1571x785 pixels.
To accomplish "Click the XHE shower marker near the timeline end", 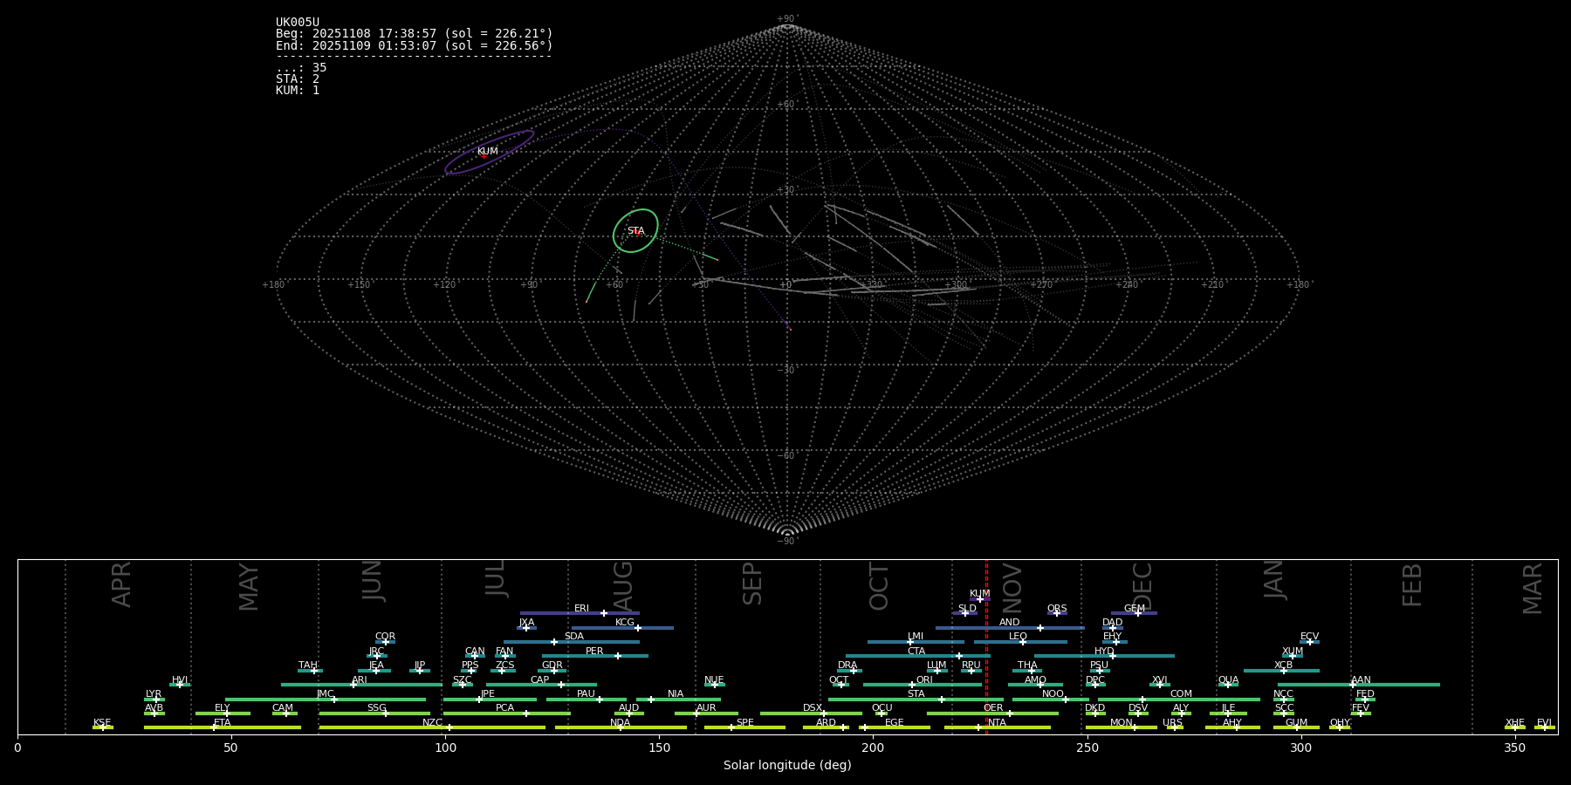I will click(1514, 727).
